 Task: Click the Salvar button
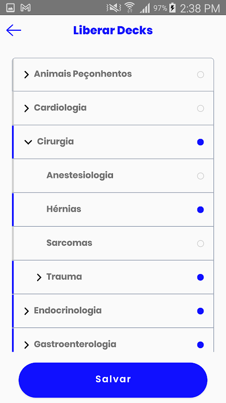tap(113, 380)
